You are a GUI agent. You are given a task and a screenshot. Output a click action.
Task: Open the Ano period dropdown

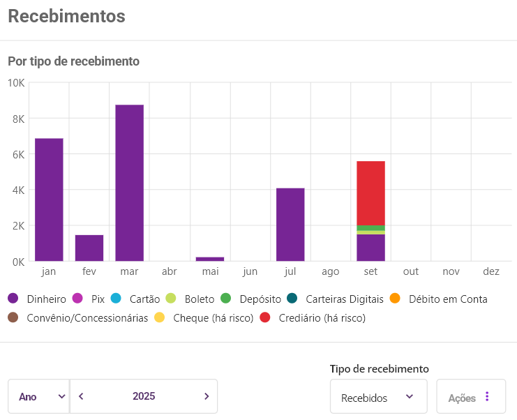(39, 396)
